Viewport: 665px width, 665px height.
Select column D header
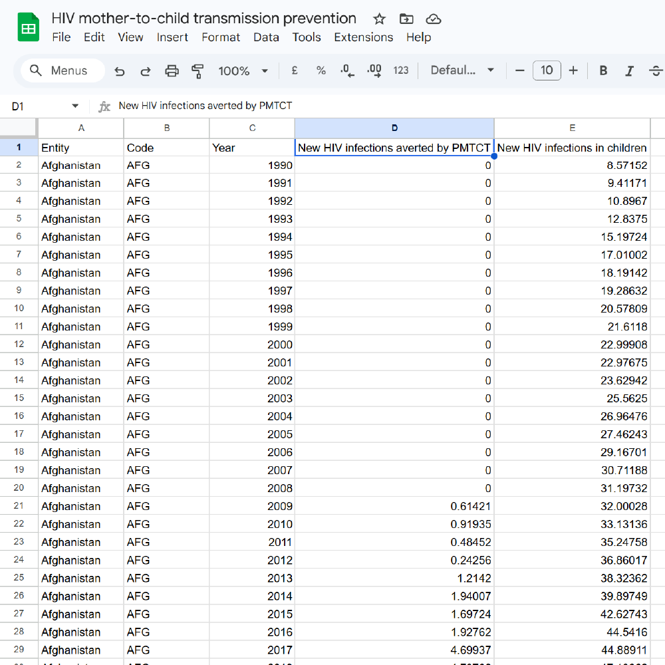point(394,128)
